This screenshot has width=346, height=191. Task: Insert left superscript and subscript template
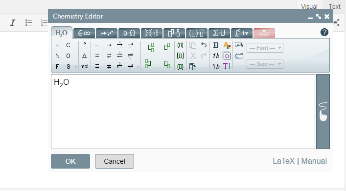[x=148, y=64]
